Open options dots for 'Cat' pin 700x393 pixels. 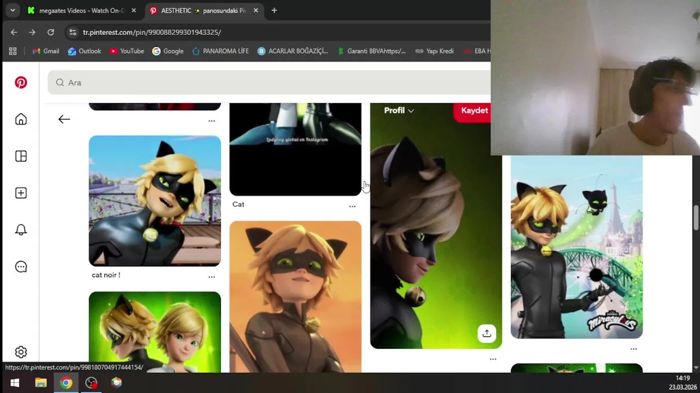[352, 206]
